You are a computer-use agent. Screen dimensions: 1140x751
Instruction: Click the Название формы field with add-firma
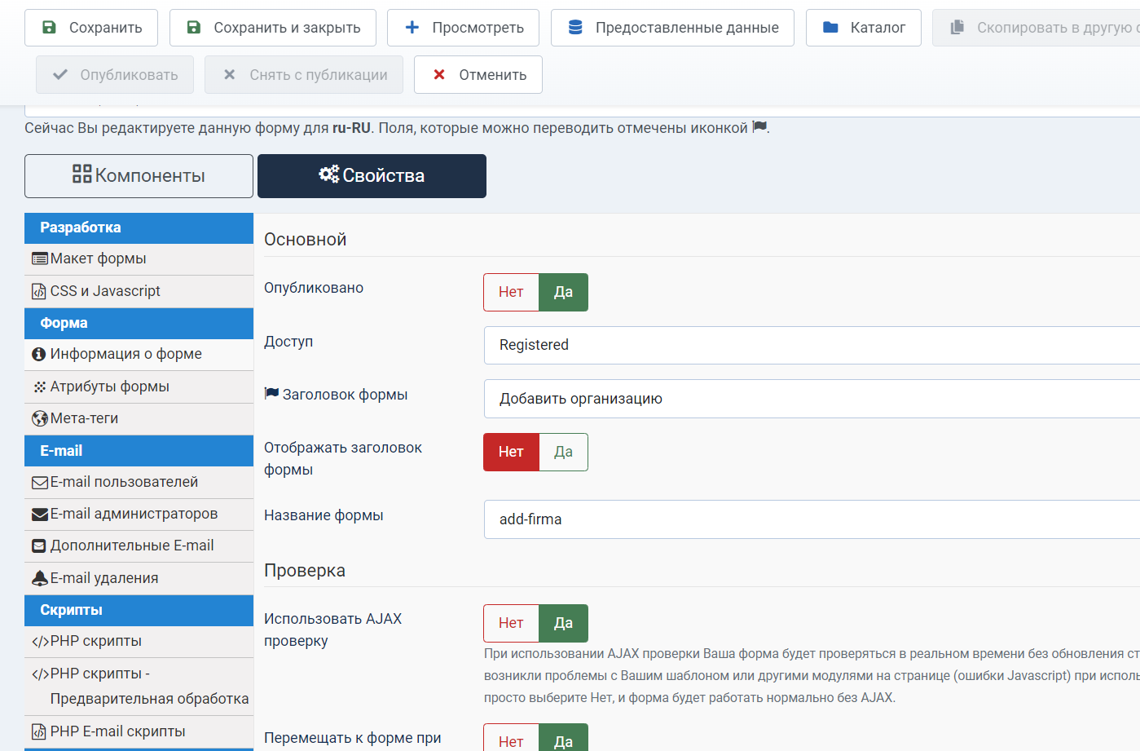point(811,519)
